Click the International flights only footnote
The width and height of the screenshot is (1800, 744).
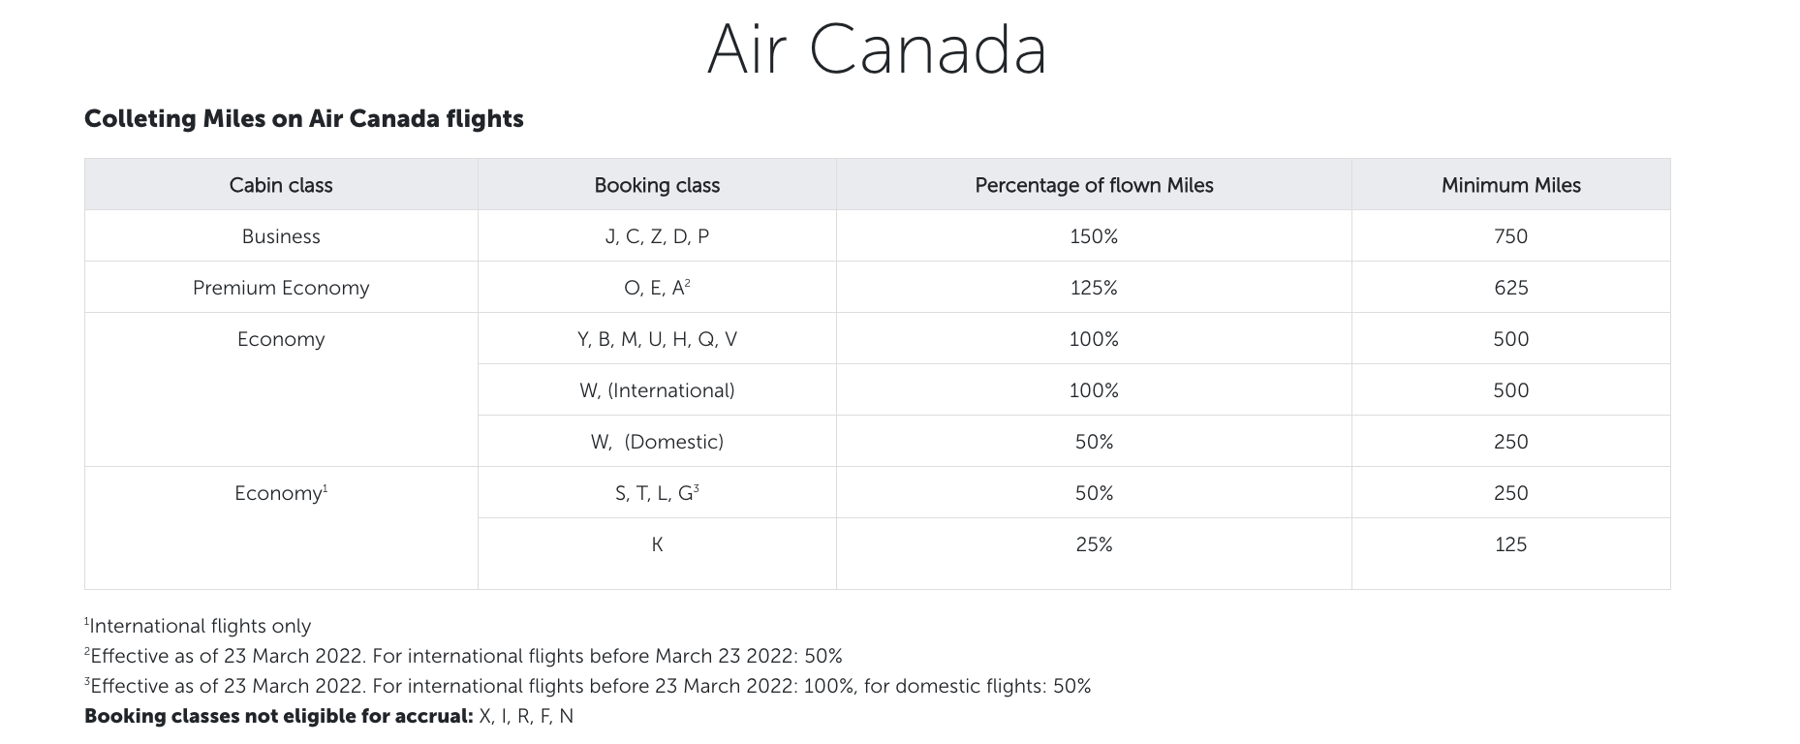[x=199, y=626]
